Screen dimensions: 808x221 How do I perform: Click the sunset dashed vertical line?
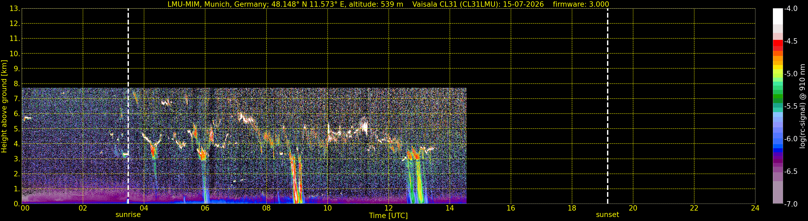pyautogui.click(x=608, y=106)
